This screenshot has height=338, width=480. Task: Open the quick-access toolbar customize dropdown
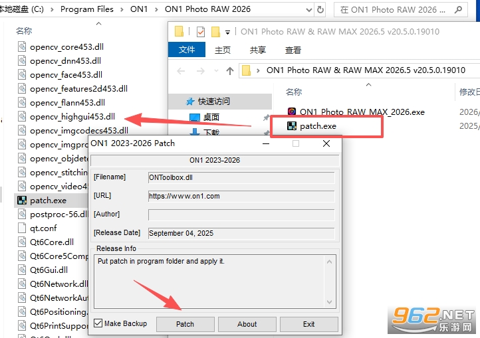coord(227,32)
